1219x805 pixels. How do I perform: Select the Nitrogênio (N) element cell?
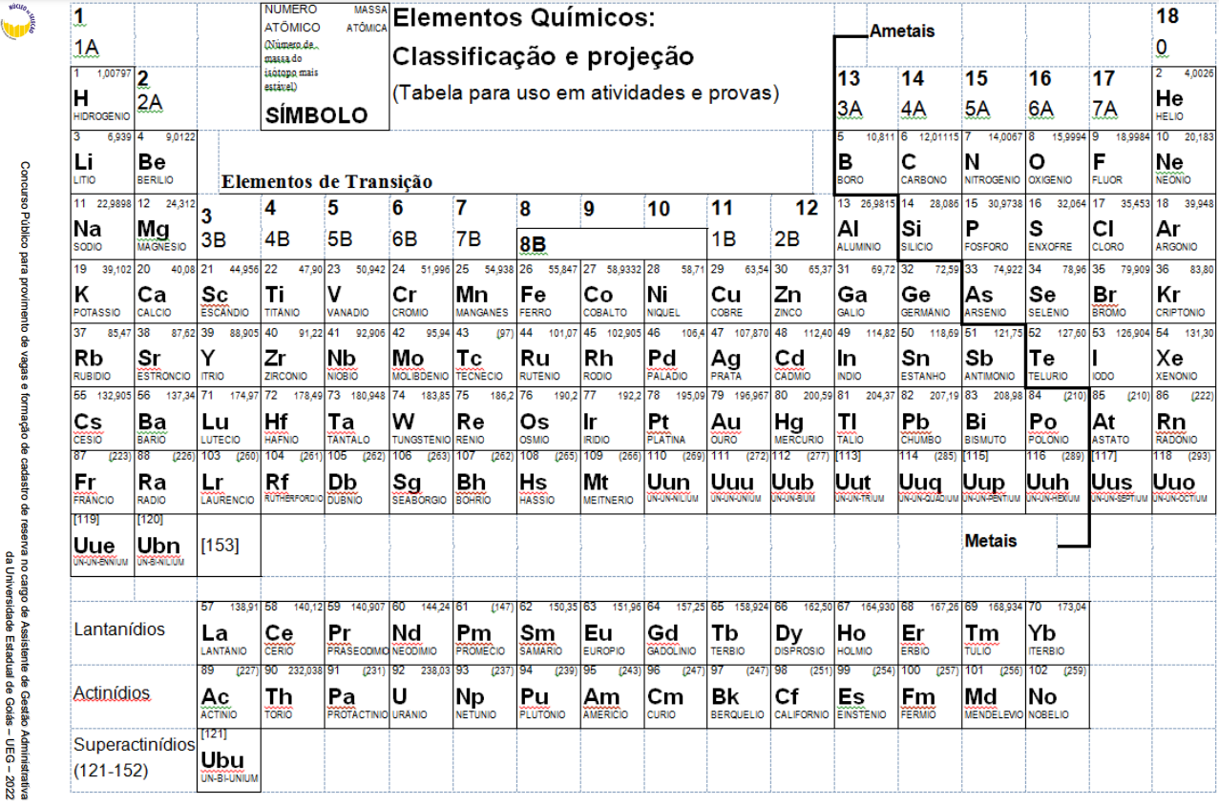pyautogui.click(x=993, y=162)
